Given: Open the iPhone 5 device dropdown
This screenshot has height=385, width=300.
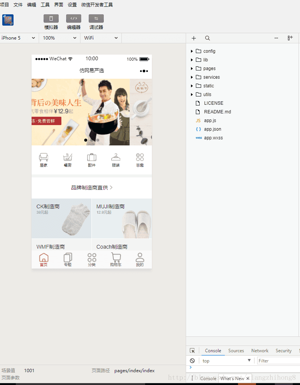Looking at the screenshot, I should click(x=19, y=38).
